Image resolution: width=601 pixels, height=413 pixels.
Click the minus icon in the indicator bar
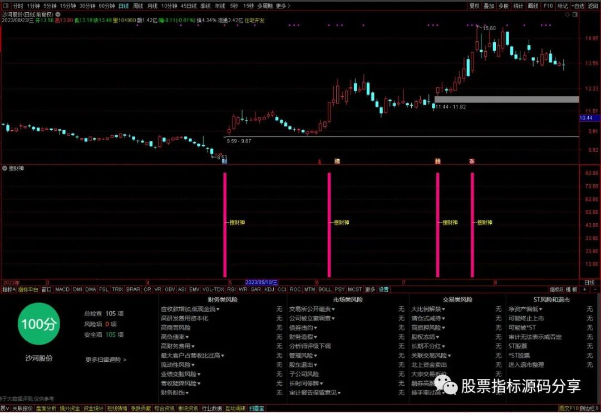[x=595, y=289]
